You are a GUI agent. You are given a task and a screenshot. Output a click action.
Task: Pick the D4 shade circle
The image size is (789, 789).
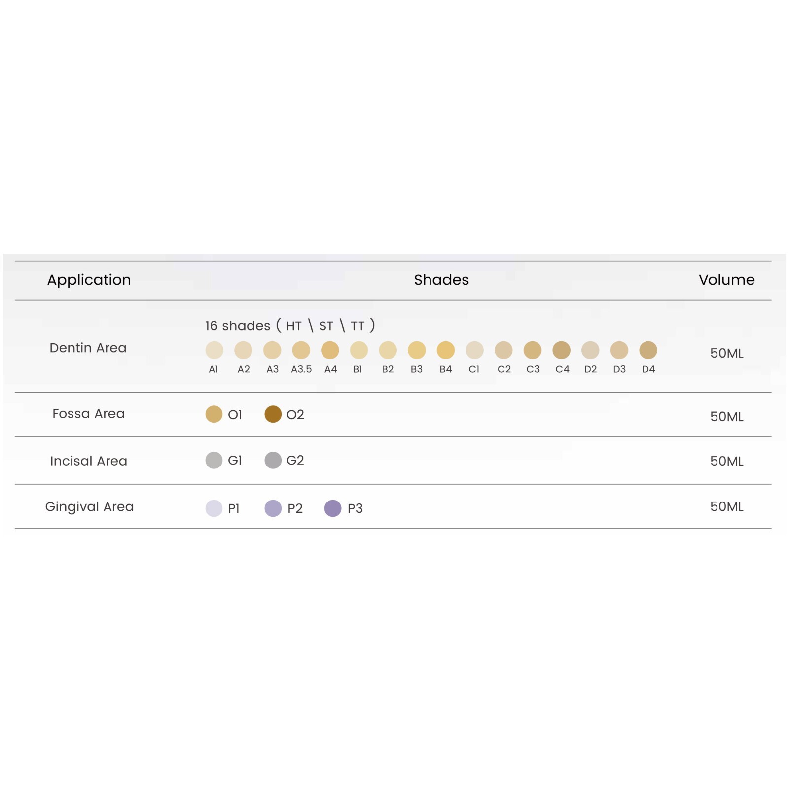(x=648, y=350)
